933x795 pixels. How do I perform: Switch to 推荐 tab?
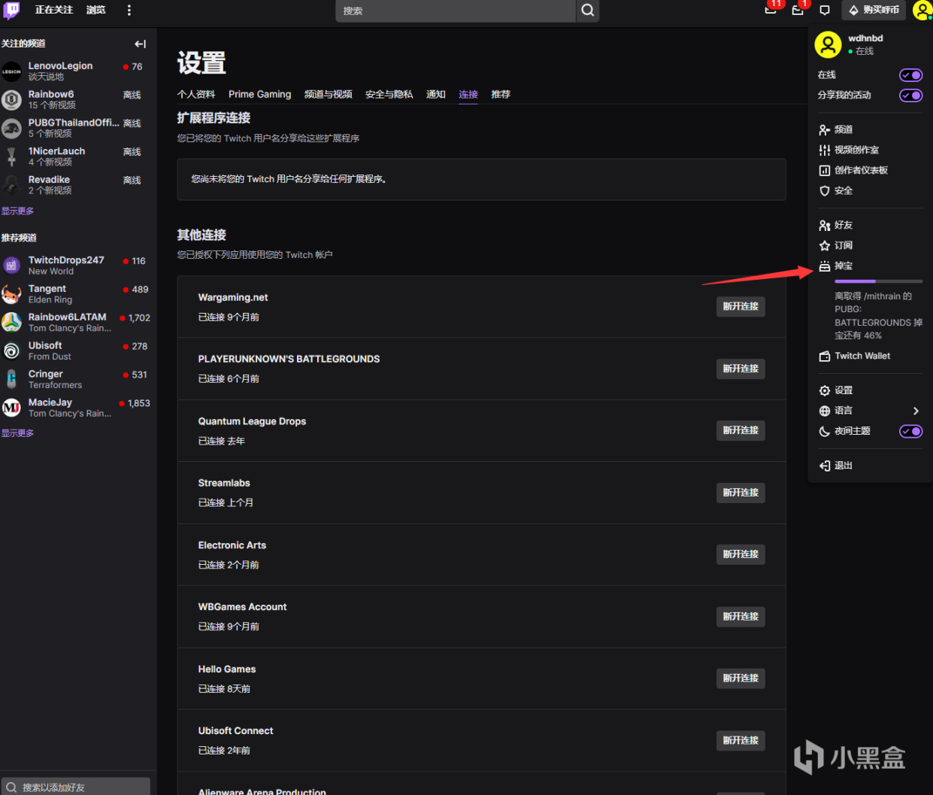click(501, 94)
